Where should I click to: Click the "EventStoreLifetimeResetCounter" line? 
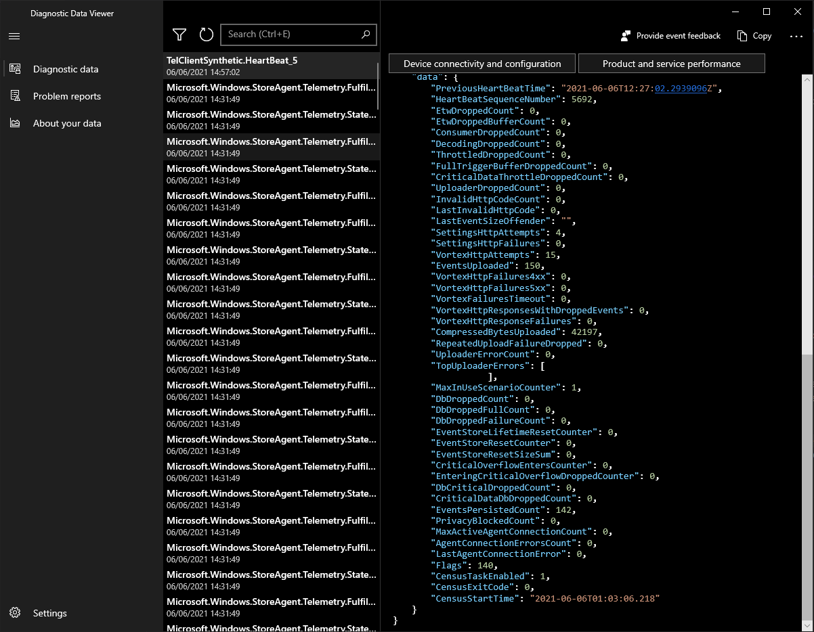[x=525, y=432]
